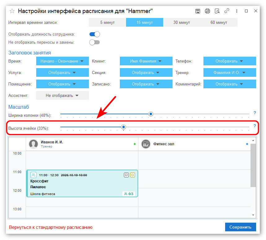Click Вернуться к стандартному расписанию link
This screenshot has width=266, height=240.
(x=51, y=227)
